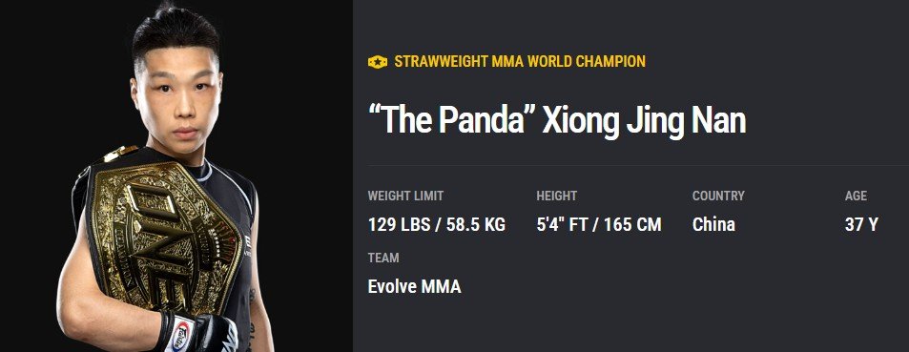Click the athlete name "The Panda" Xiong Jing Nan
909x352 pixels.
[x=557, y=120]
